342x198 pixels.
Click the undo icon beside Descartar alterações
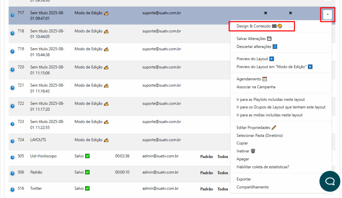pyautogui.click(x=275, y=47)
